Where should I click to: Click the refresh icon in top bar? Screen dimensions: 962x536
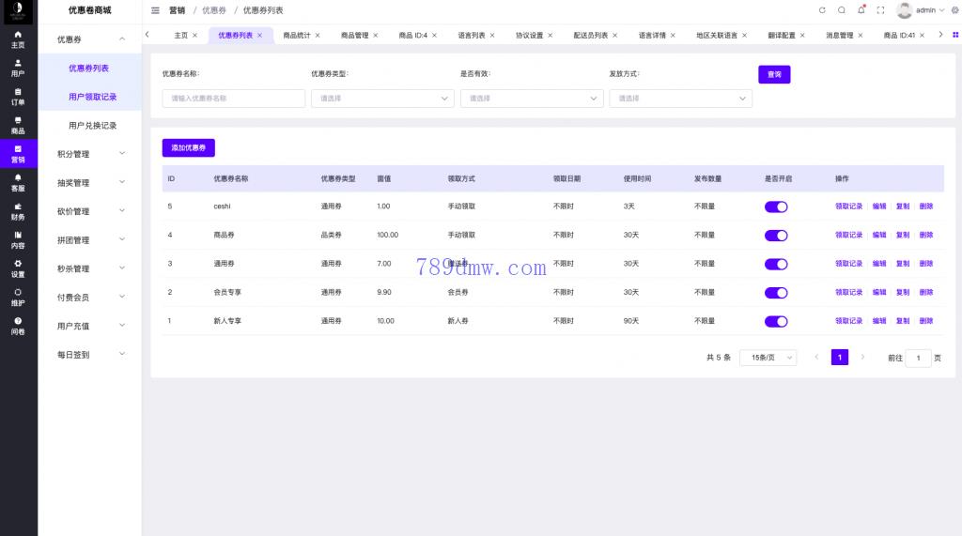pos(822,10)
